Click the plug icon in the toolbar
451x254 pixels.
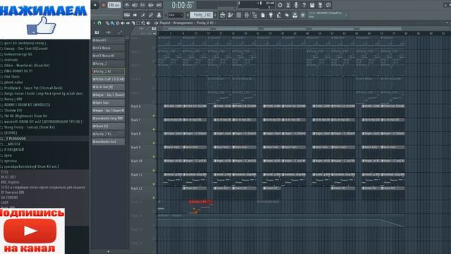pyautogui.click(x=271, y=15)
